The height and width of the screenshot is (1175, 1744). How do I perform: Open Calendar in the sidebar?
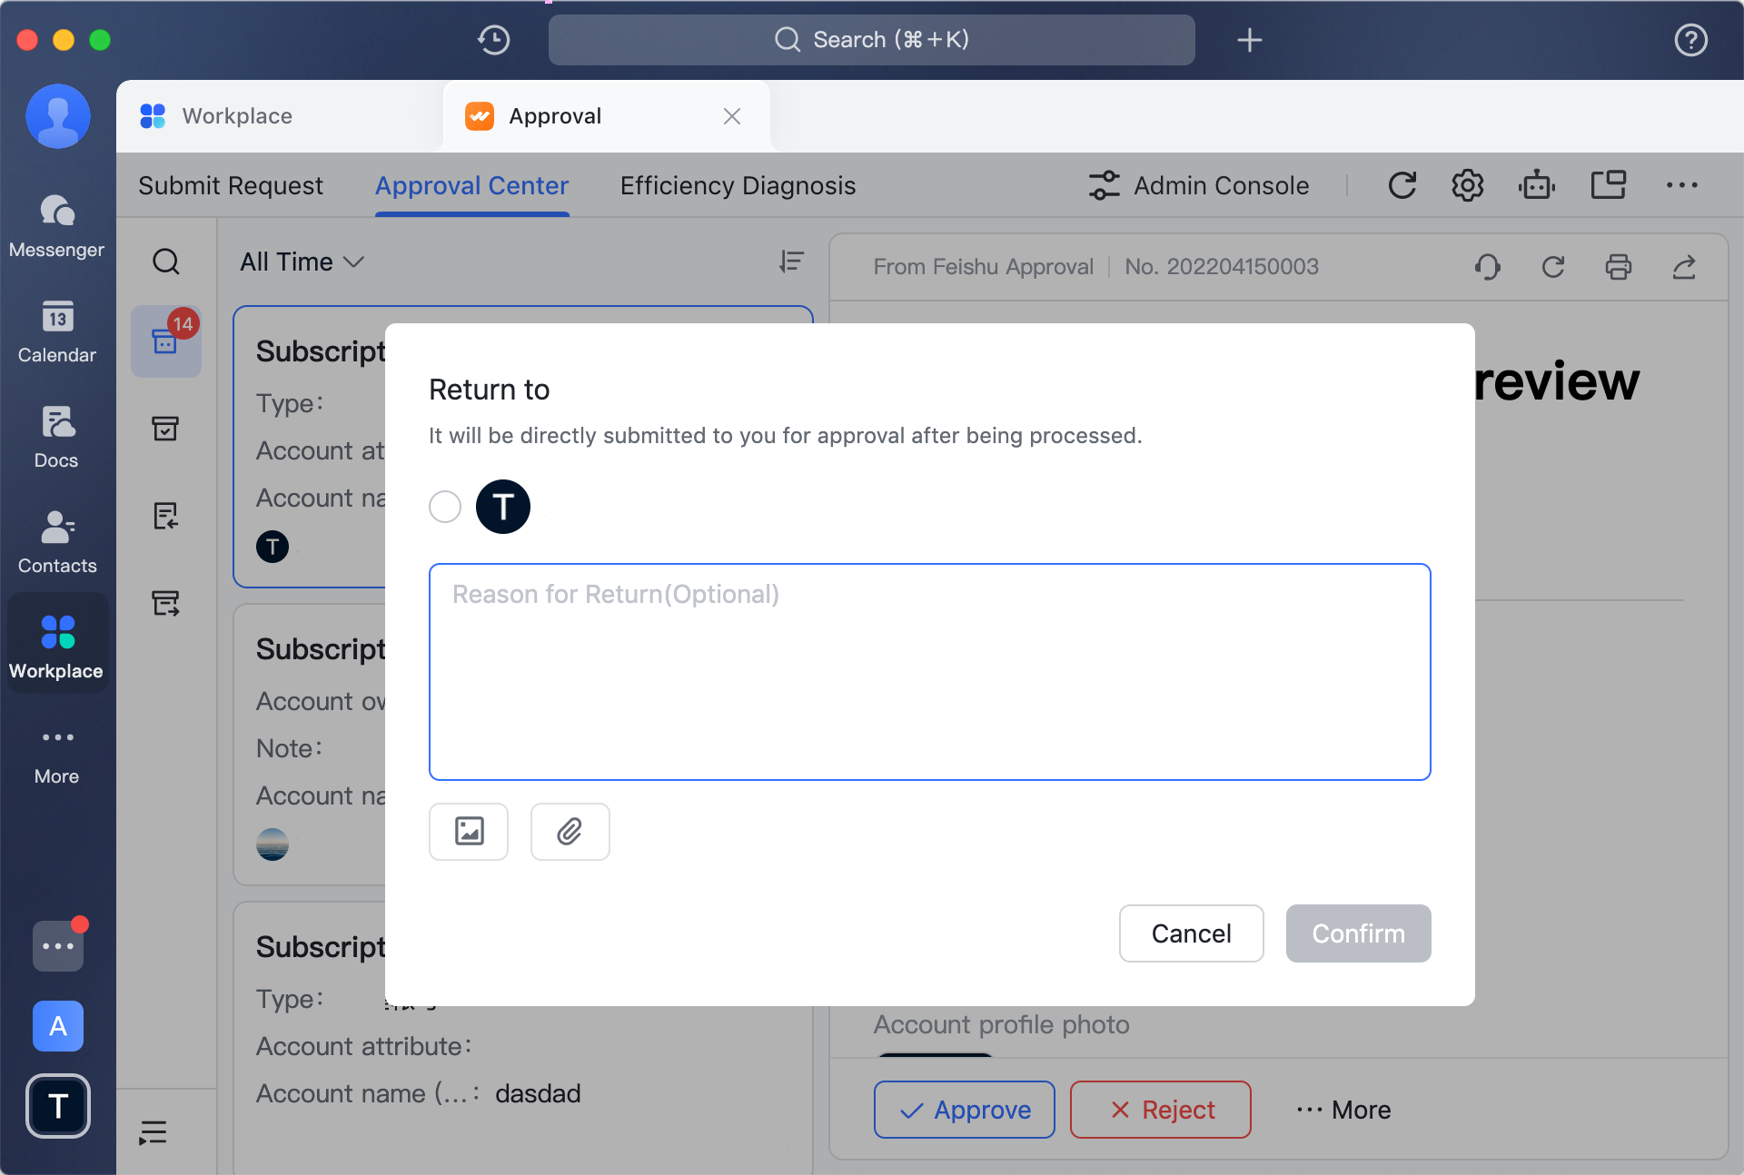(x=57, y=332)
